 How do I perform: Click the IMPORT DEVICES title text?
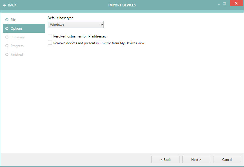pyautogui.click(x=122, y=5)
